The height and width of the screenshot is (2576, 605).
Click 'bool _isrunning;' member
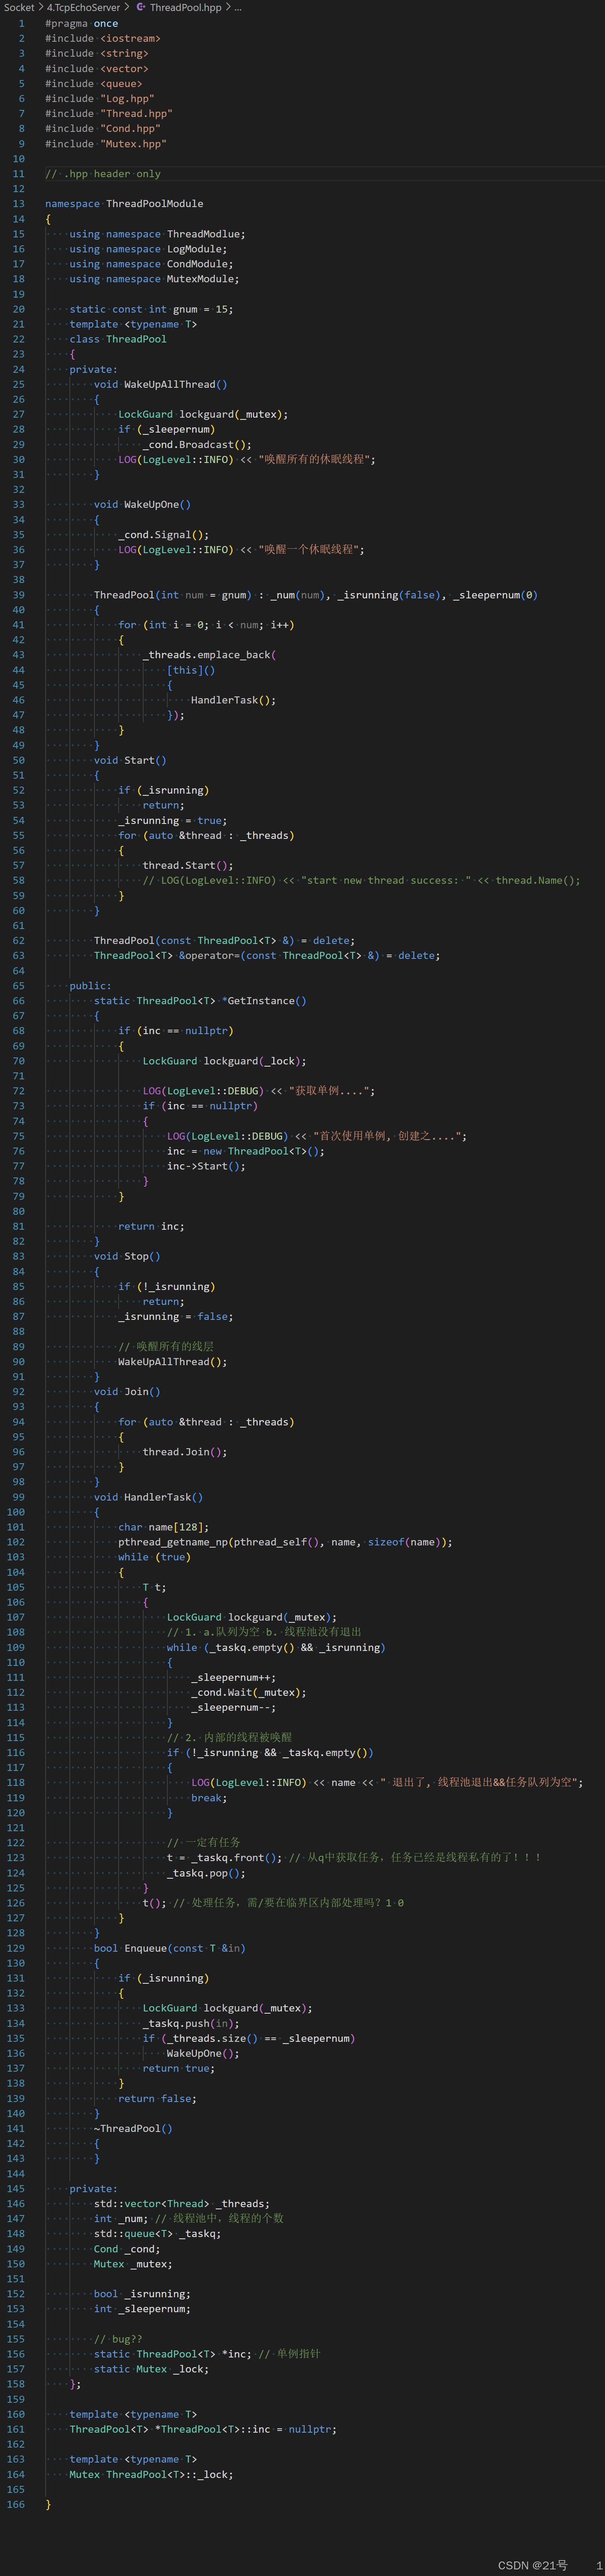coord(142,2294)
